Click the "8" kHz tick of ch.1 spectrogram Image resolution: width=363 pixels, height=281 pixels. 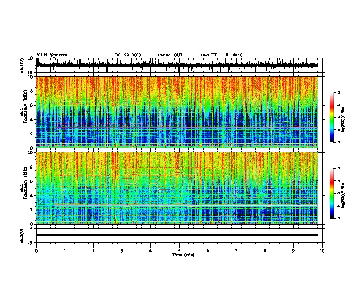(32, 91)
